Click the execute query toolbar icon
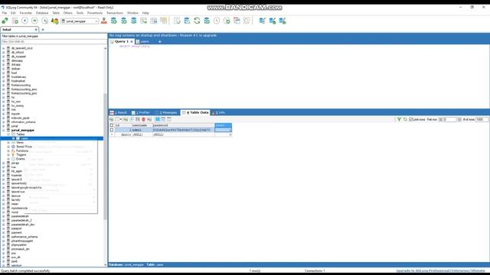The width and height of the screenshot is (490, 275). (24, 21)
